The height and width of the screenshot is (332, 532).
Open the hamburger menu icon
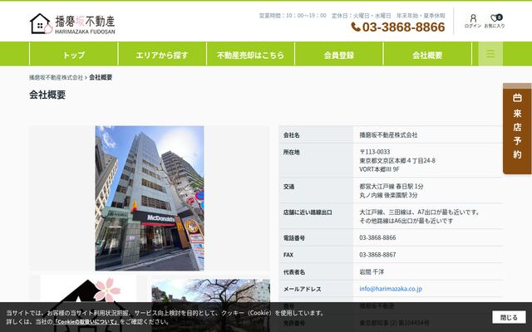(490, 53)
